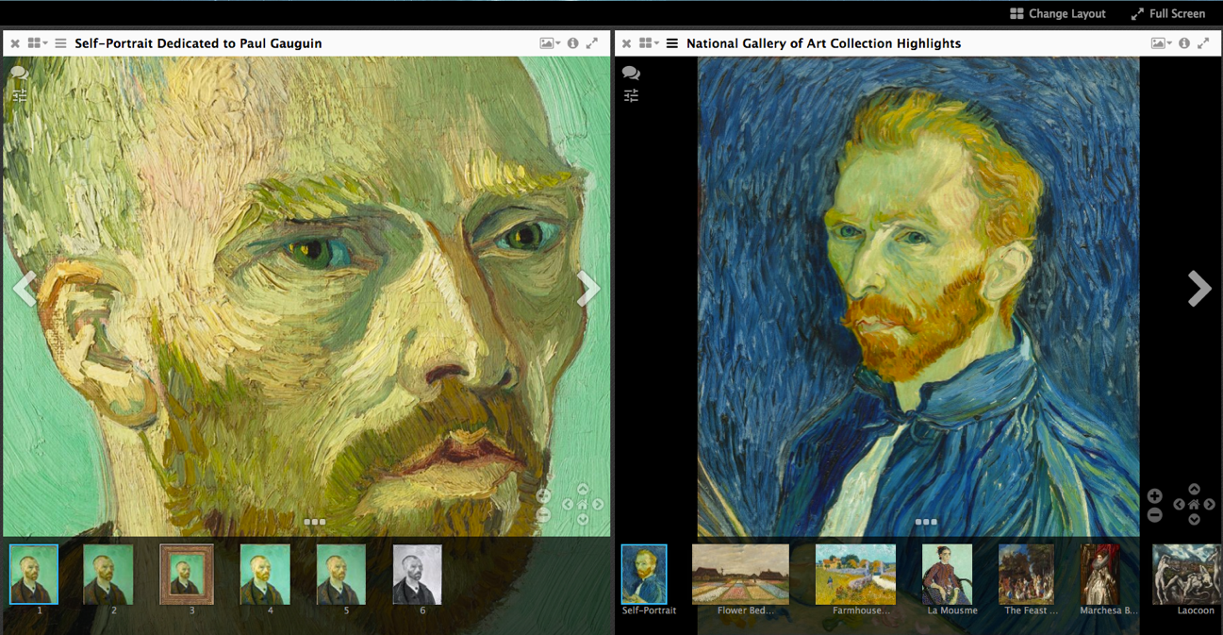Close the National Gallery Collection Highlights window
The height and width of the screenshot is (635, 1223).
(x=626, y=43)
